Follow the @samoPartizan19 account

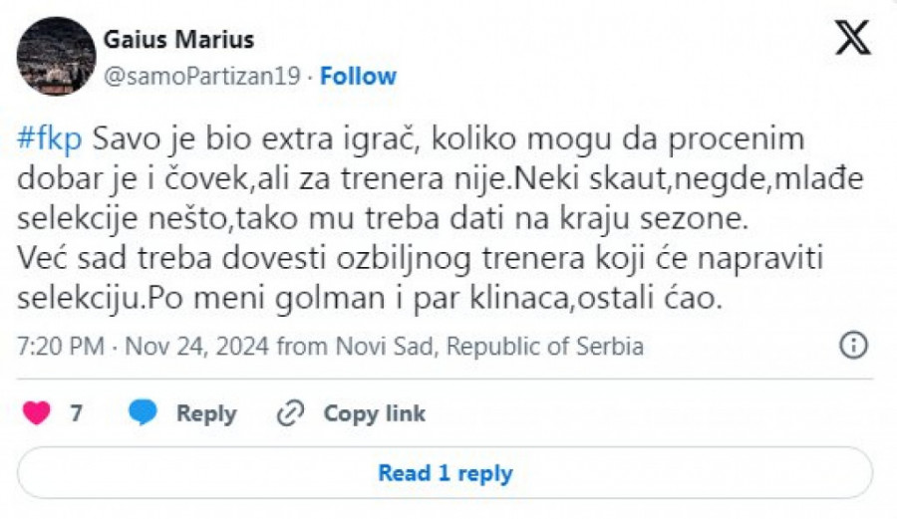(x=357, y=76)
